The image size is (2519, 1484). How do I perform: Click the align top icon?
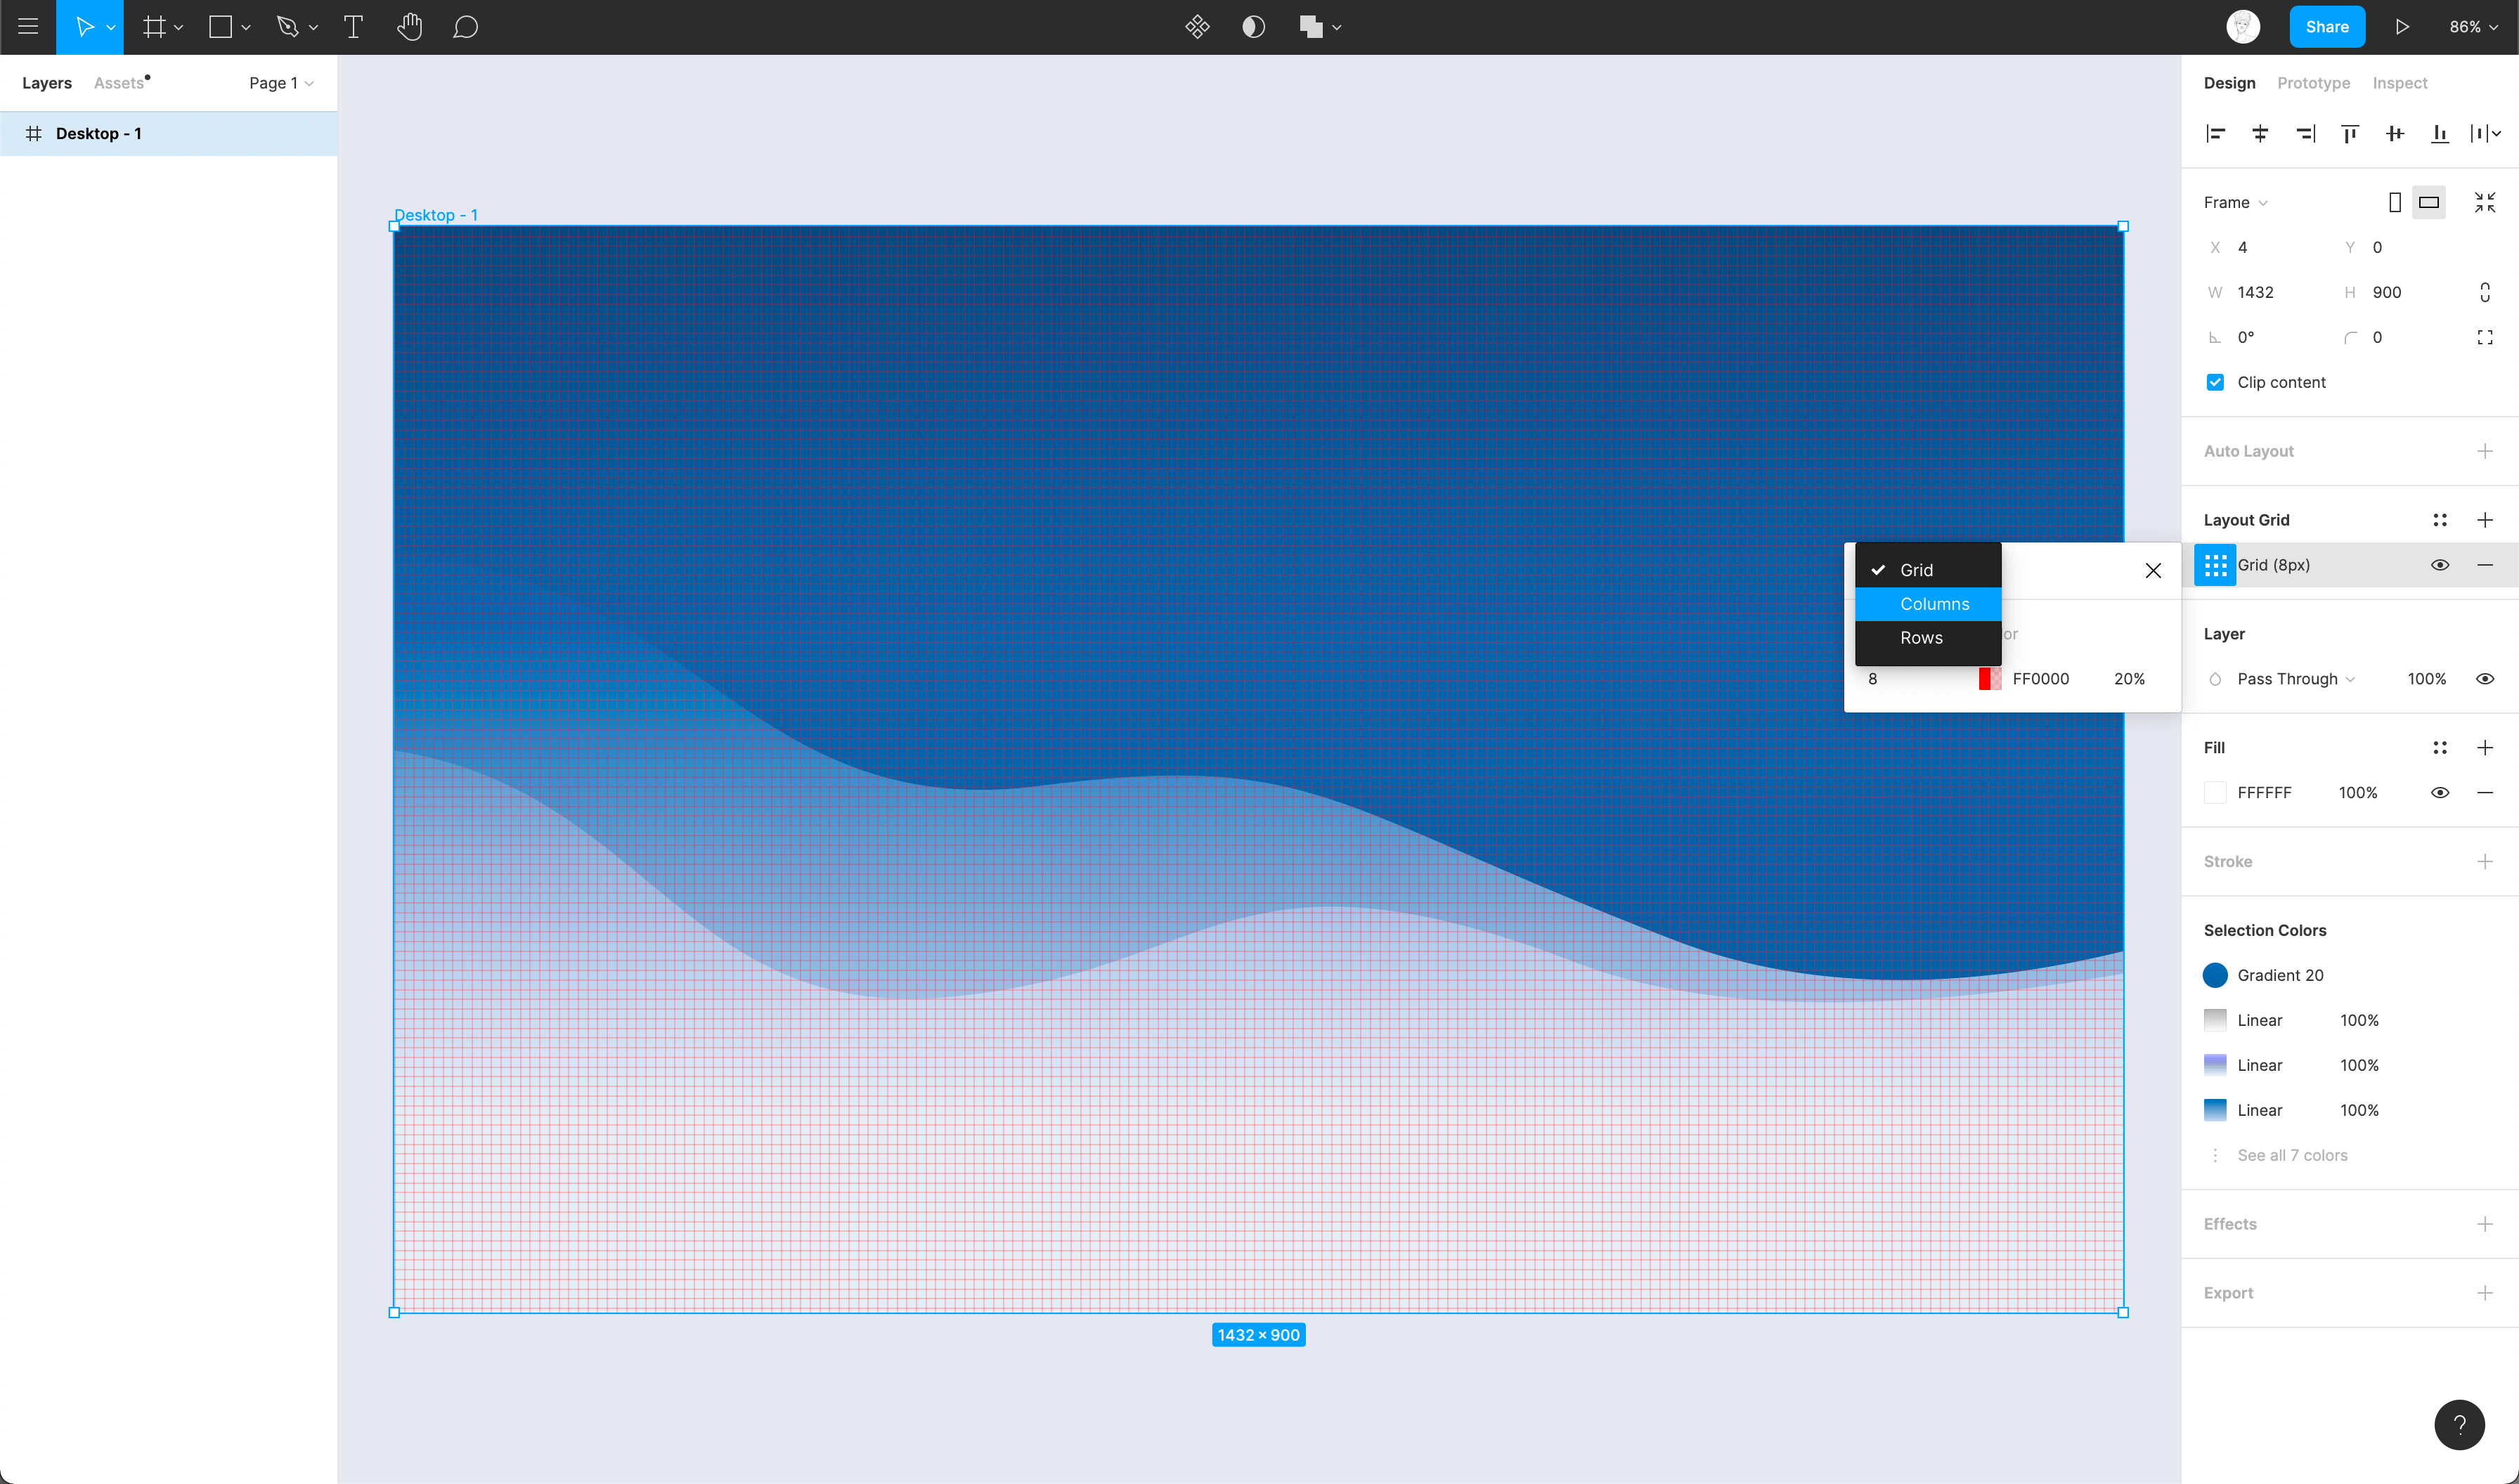[x=2349, y=133]
